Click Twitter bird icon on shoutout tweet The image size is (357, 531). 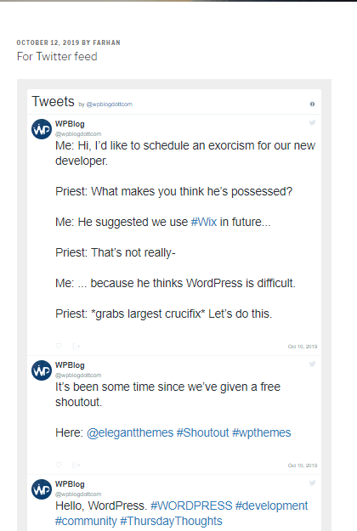pyautogui.click(x=312, y=364)
